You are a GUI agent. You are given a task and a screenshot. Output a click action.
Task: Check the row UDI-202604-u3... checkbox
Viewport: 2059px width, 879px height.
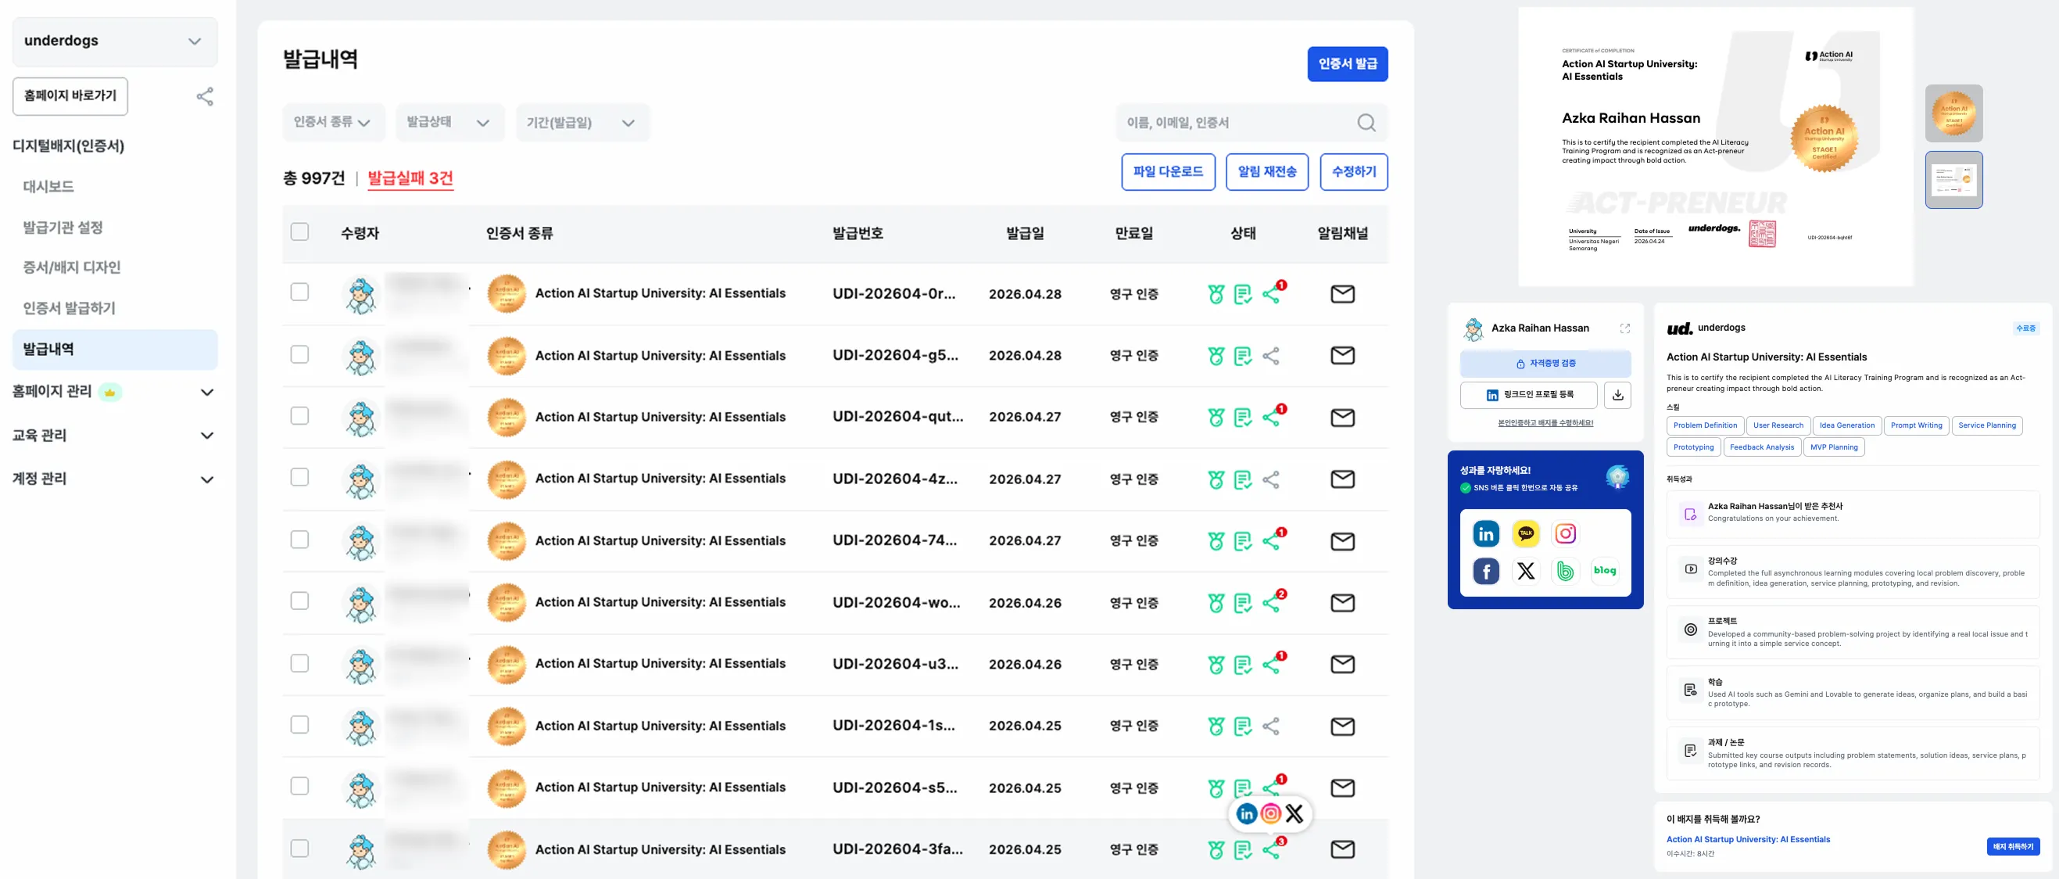pyautogui.click(x=299, y=663)
